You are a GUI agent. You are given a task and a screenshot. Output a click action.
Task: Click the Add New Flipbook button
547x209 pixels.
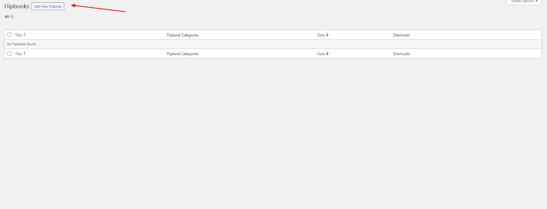click(48, 6)
